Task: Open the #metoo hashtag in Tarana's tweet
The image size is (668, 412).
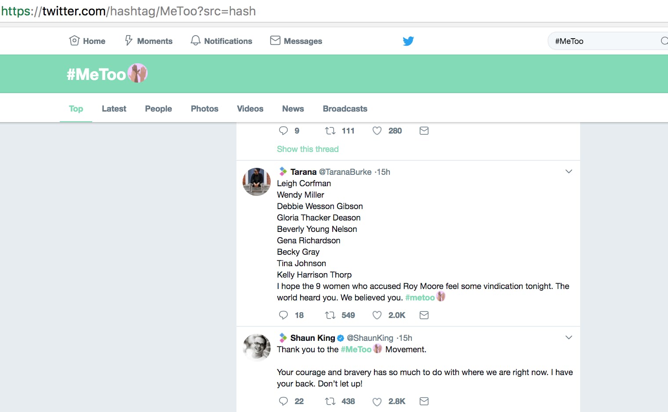Action: [x=420, y=297]
